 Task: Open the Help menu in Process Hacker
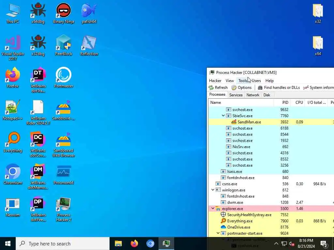pyautogui.click(x=269, y=81)
